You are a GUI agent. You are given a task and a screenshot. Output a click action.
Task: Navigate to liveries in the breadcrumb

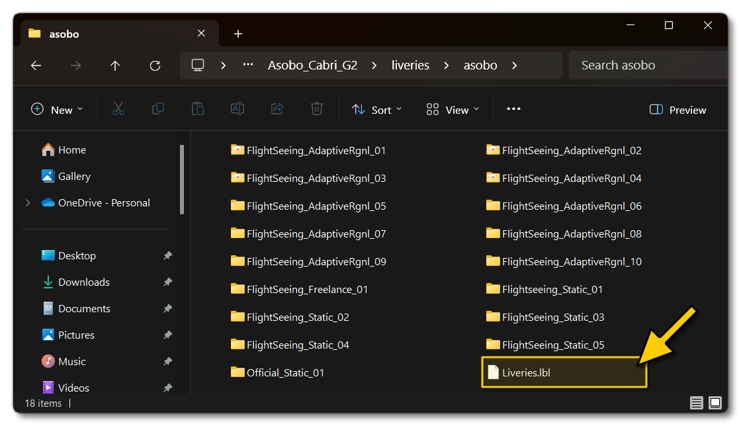point(410,65)
